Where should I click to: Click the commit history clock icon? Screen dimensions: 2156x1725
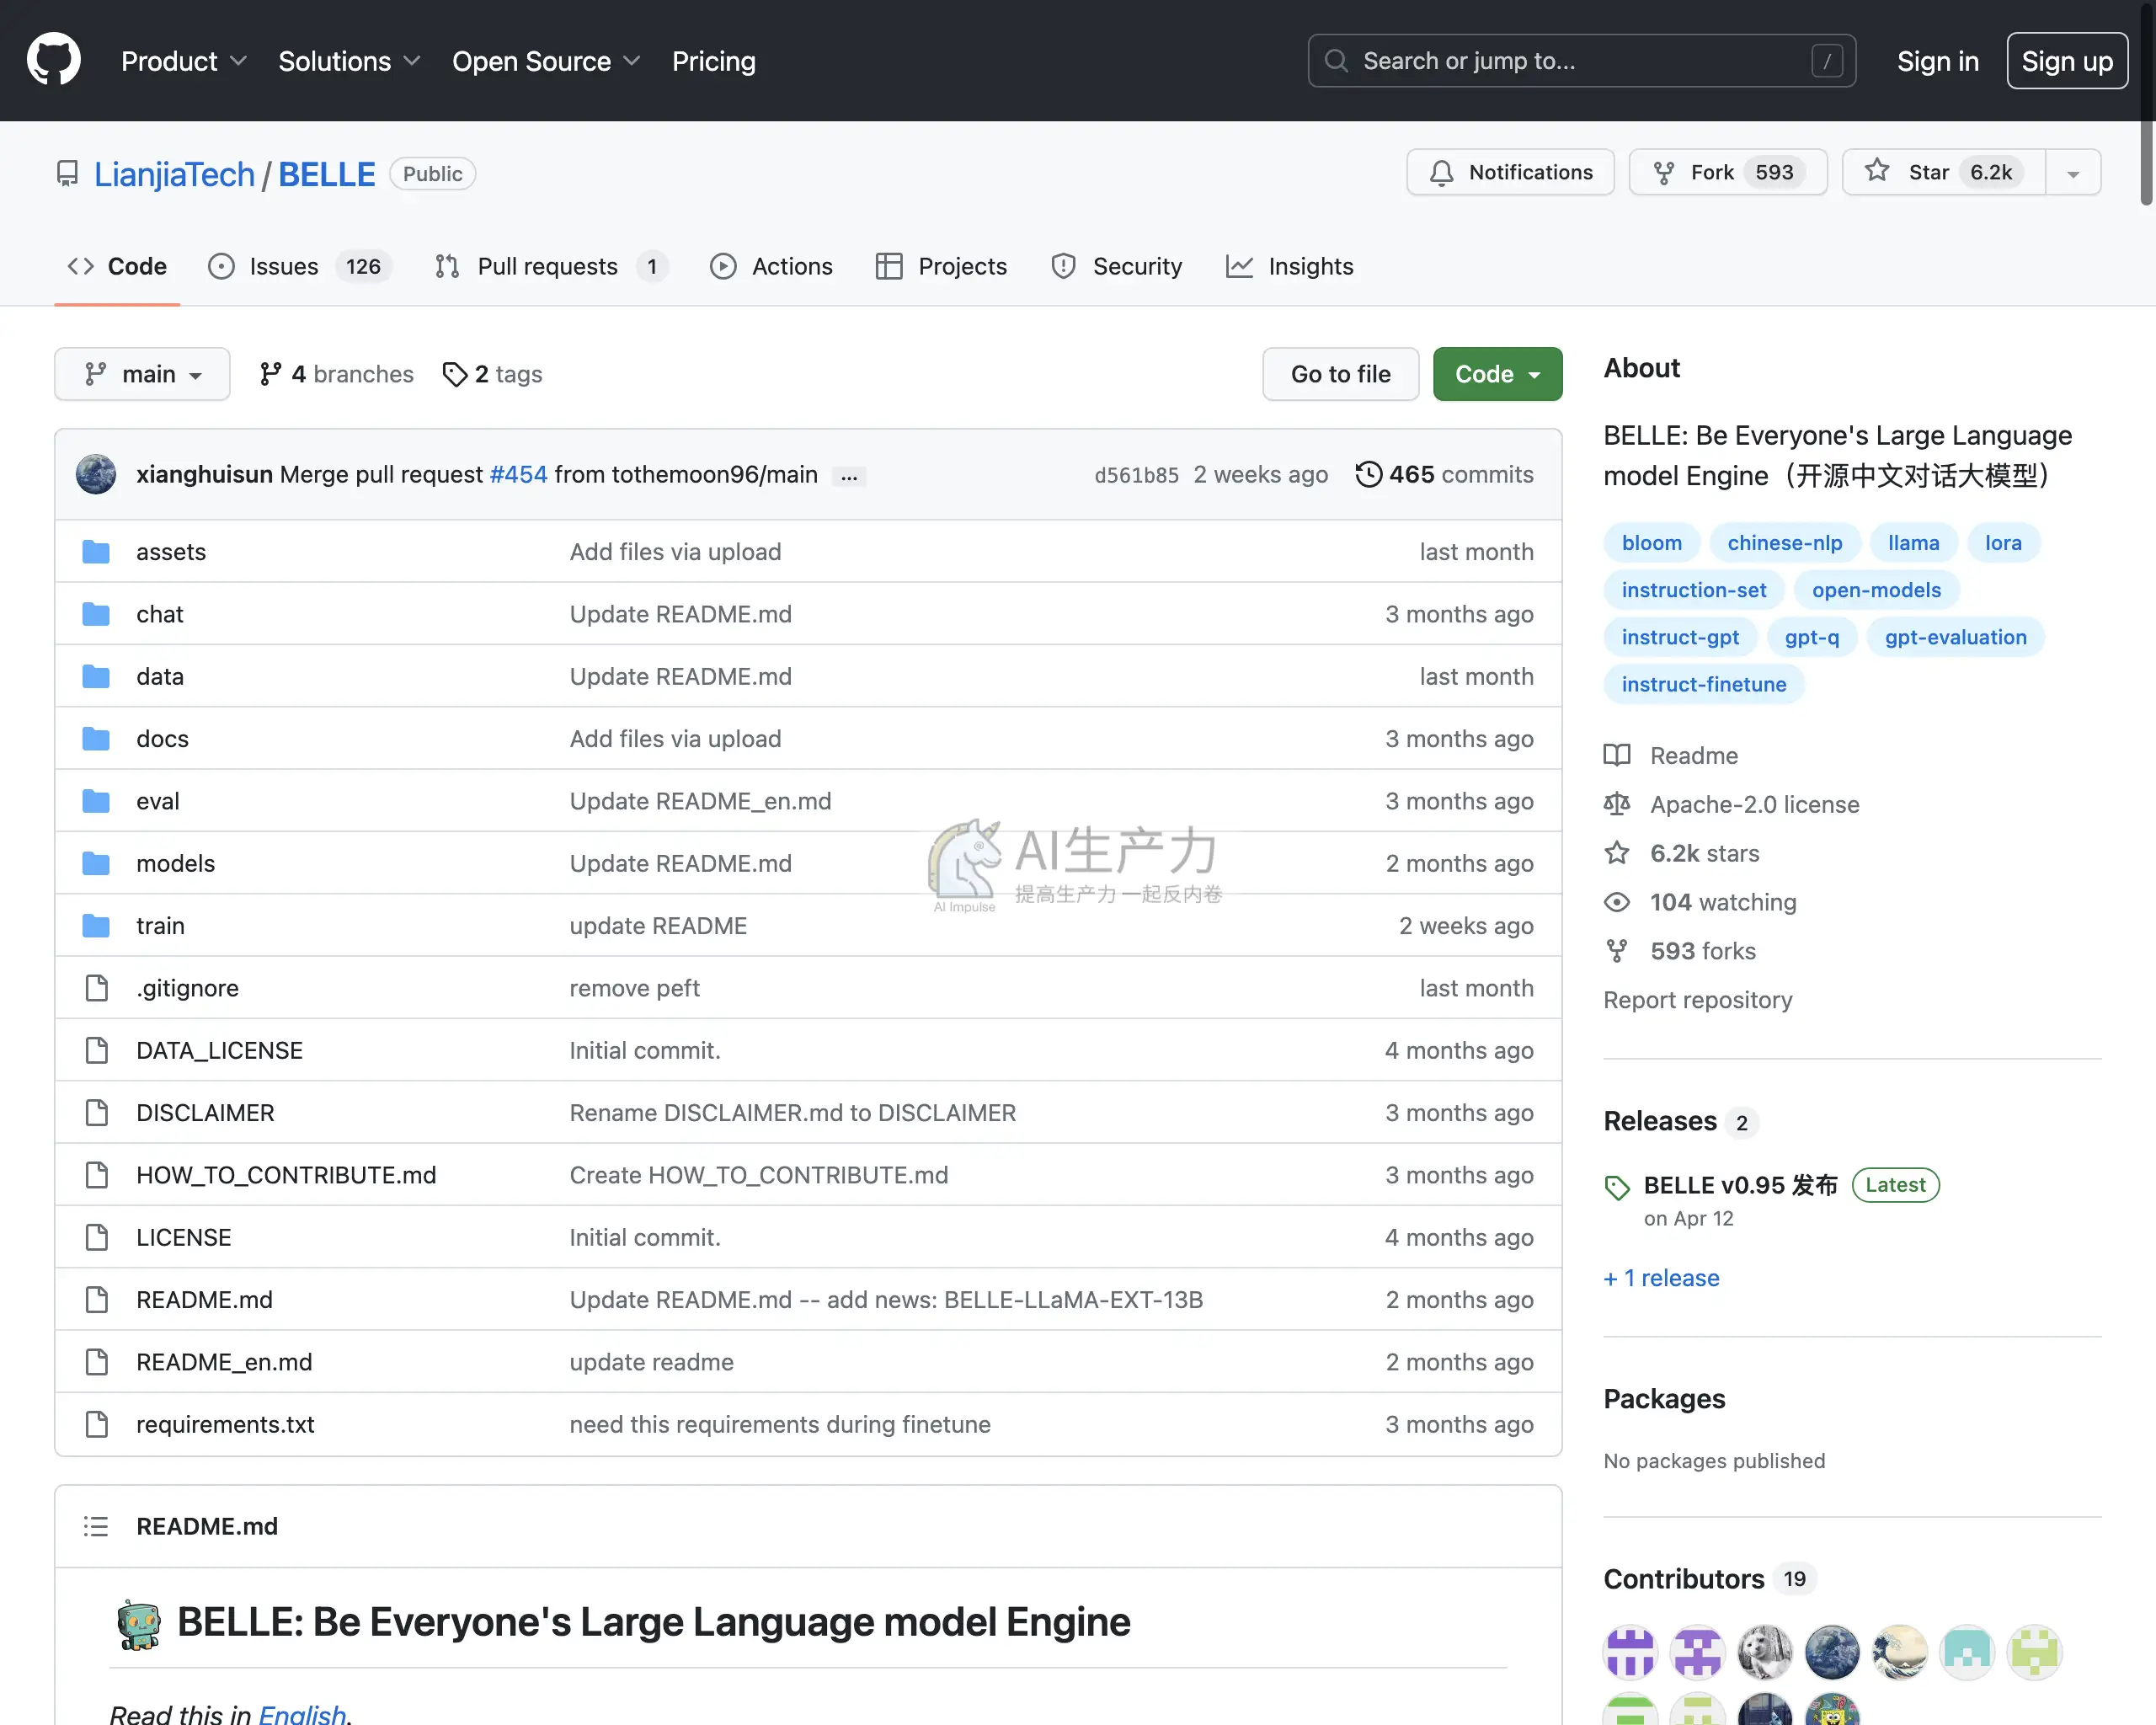pyautogui.click(x=1368, y=474)
